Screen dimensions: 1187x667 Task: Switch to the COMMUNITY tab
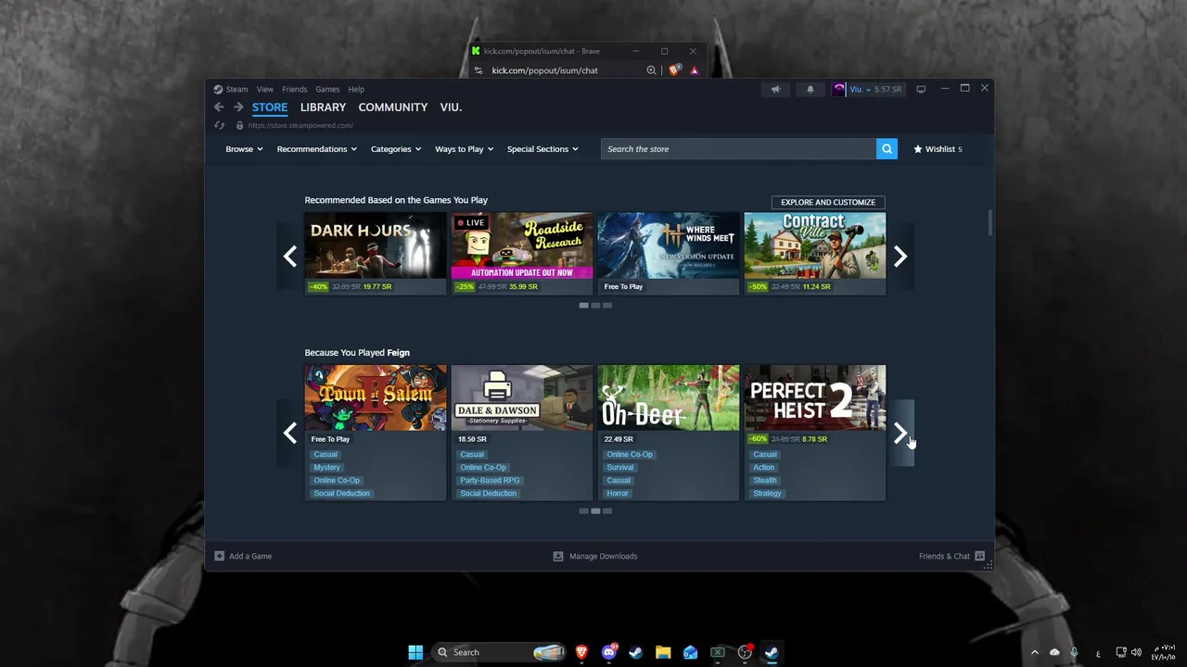click(x=393, y=107)
